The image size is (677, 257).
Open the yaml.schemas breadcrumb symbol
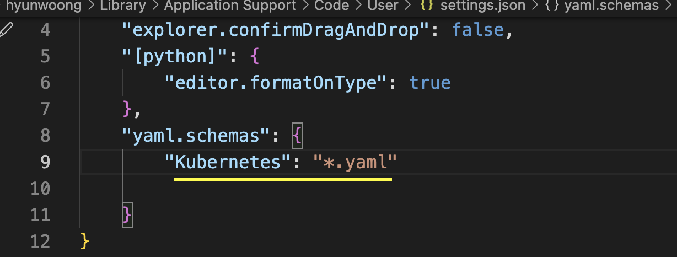click(x=611, y=6)
